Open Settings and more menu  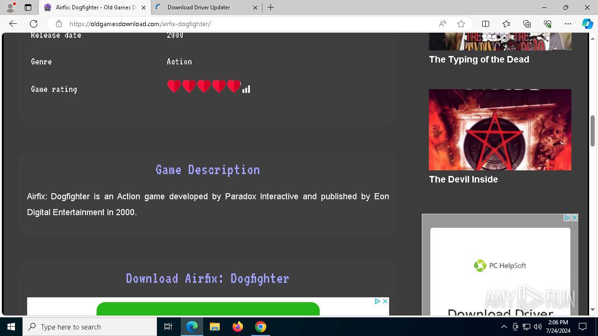tap(568, 24)
